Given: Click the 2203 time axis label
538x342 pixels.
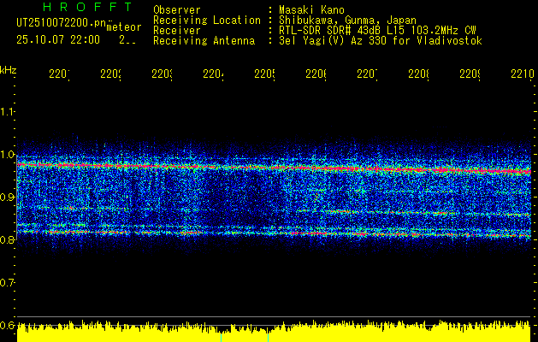Looking at the screenshot, I should point(162,74).
